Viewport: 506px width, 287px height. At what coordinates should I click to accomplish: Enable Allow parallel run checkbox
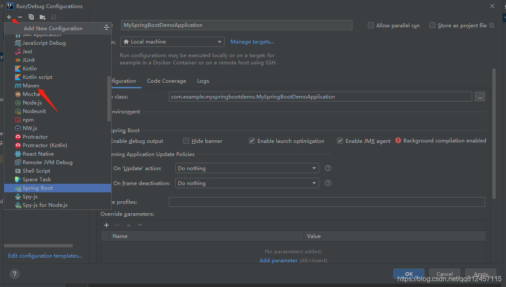371,25
